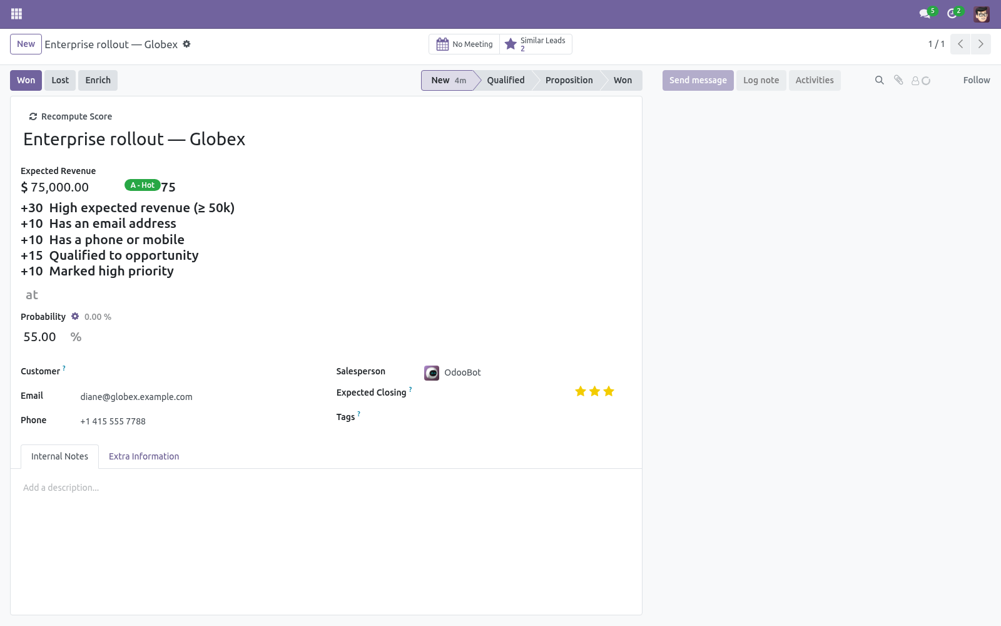The width and height of the screenshot is (1001, 626).
Task: Click the OdooBot salesperson avatar
Action: pos(432,373)
